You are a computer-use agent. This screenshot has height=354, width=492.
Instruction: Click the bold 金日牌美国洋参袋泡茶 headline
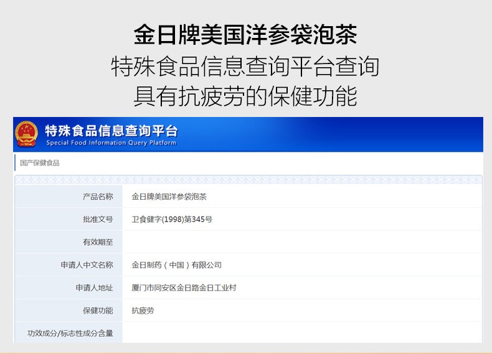[x=245, y=34]
